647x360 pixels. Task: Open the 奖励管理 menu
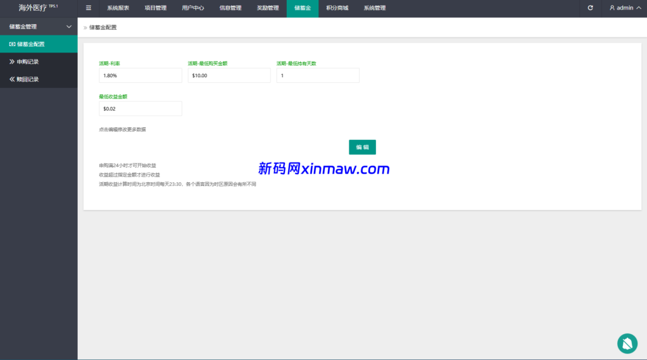click(268, 8)
